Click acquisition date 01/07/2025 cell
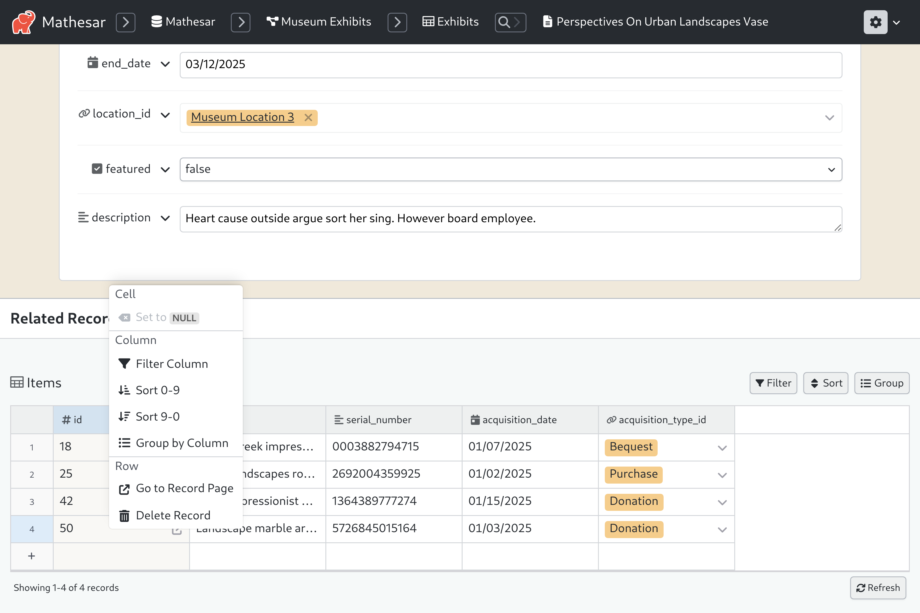The height and width of the screenshot is (613, 920). [530, 447]
